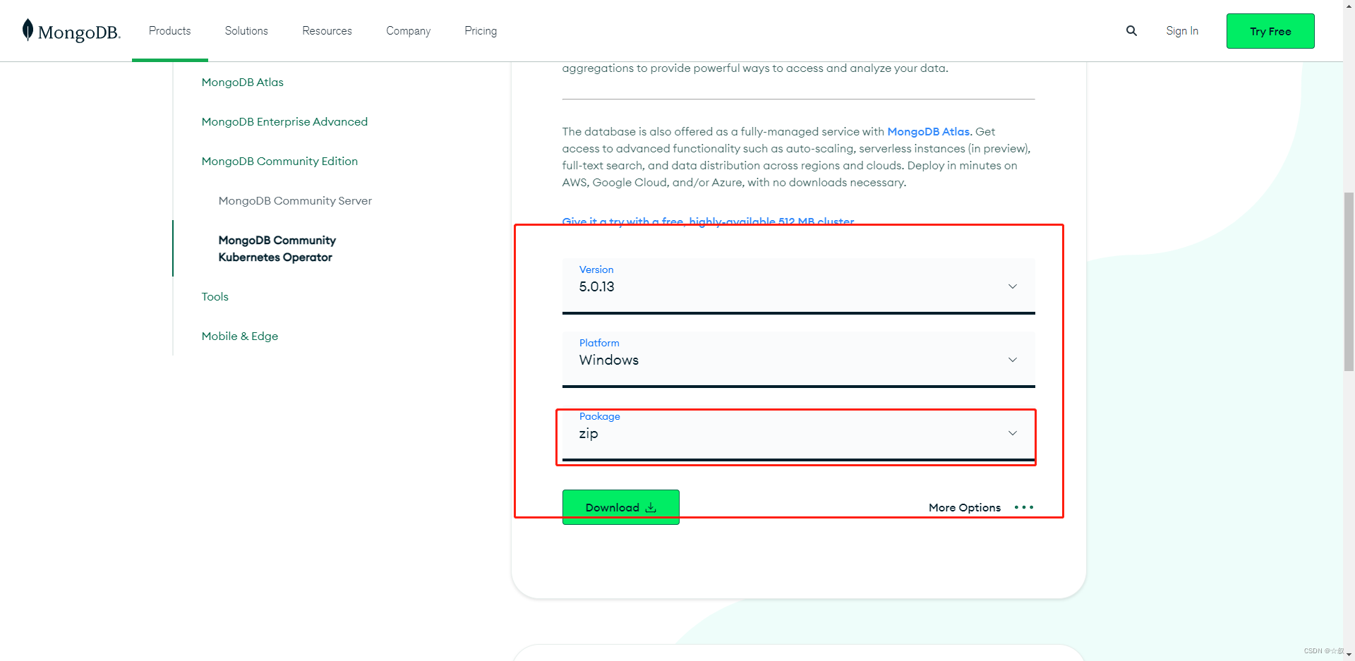Image resolution: width=1355 pixels, height=661 pixels.
Task: Open the MongoDB Enterprise Advanced sidebar link
Action: 284,122
